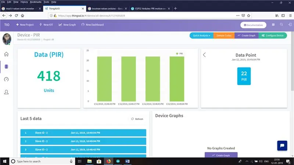Click the first green bar at 10:48:28 PM

pos(104,79)
